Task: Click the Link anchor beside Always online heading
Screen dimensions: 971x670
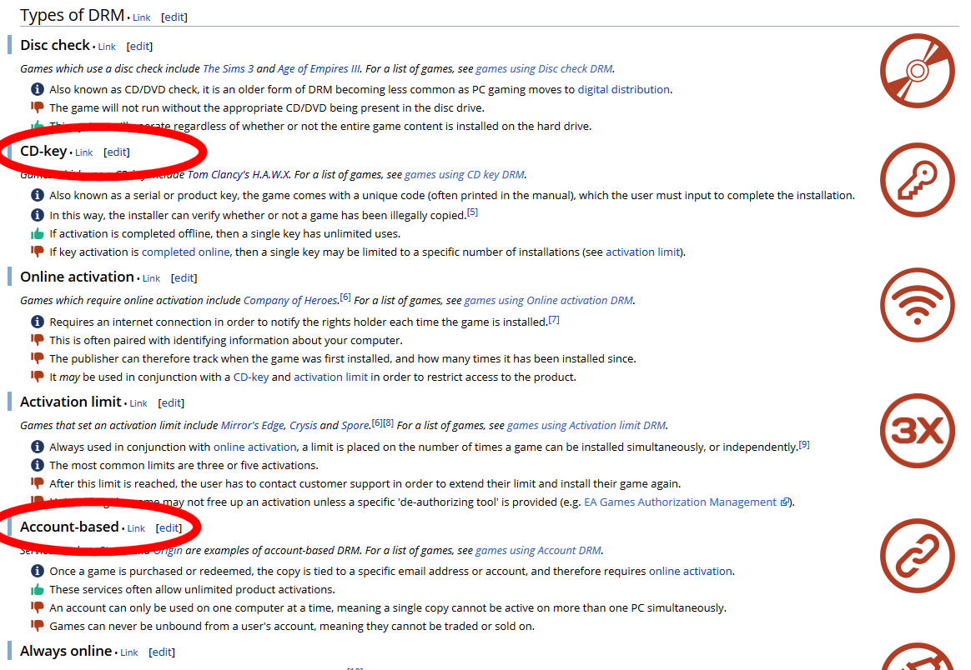Action: pyautogui.click(x=128, y=653)
